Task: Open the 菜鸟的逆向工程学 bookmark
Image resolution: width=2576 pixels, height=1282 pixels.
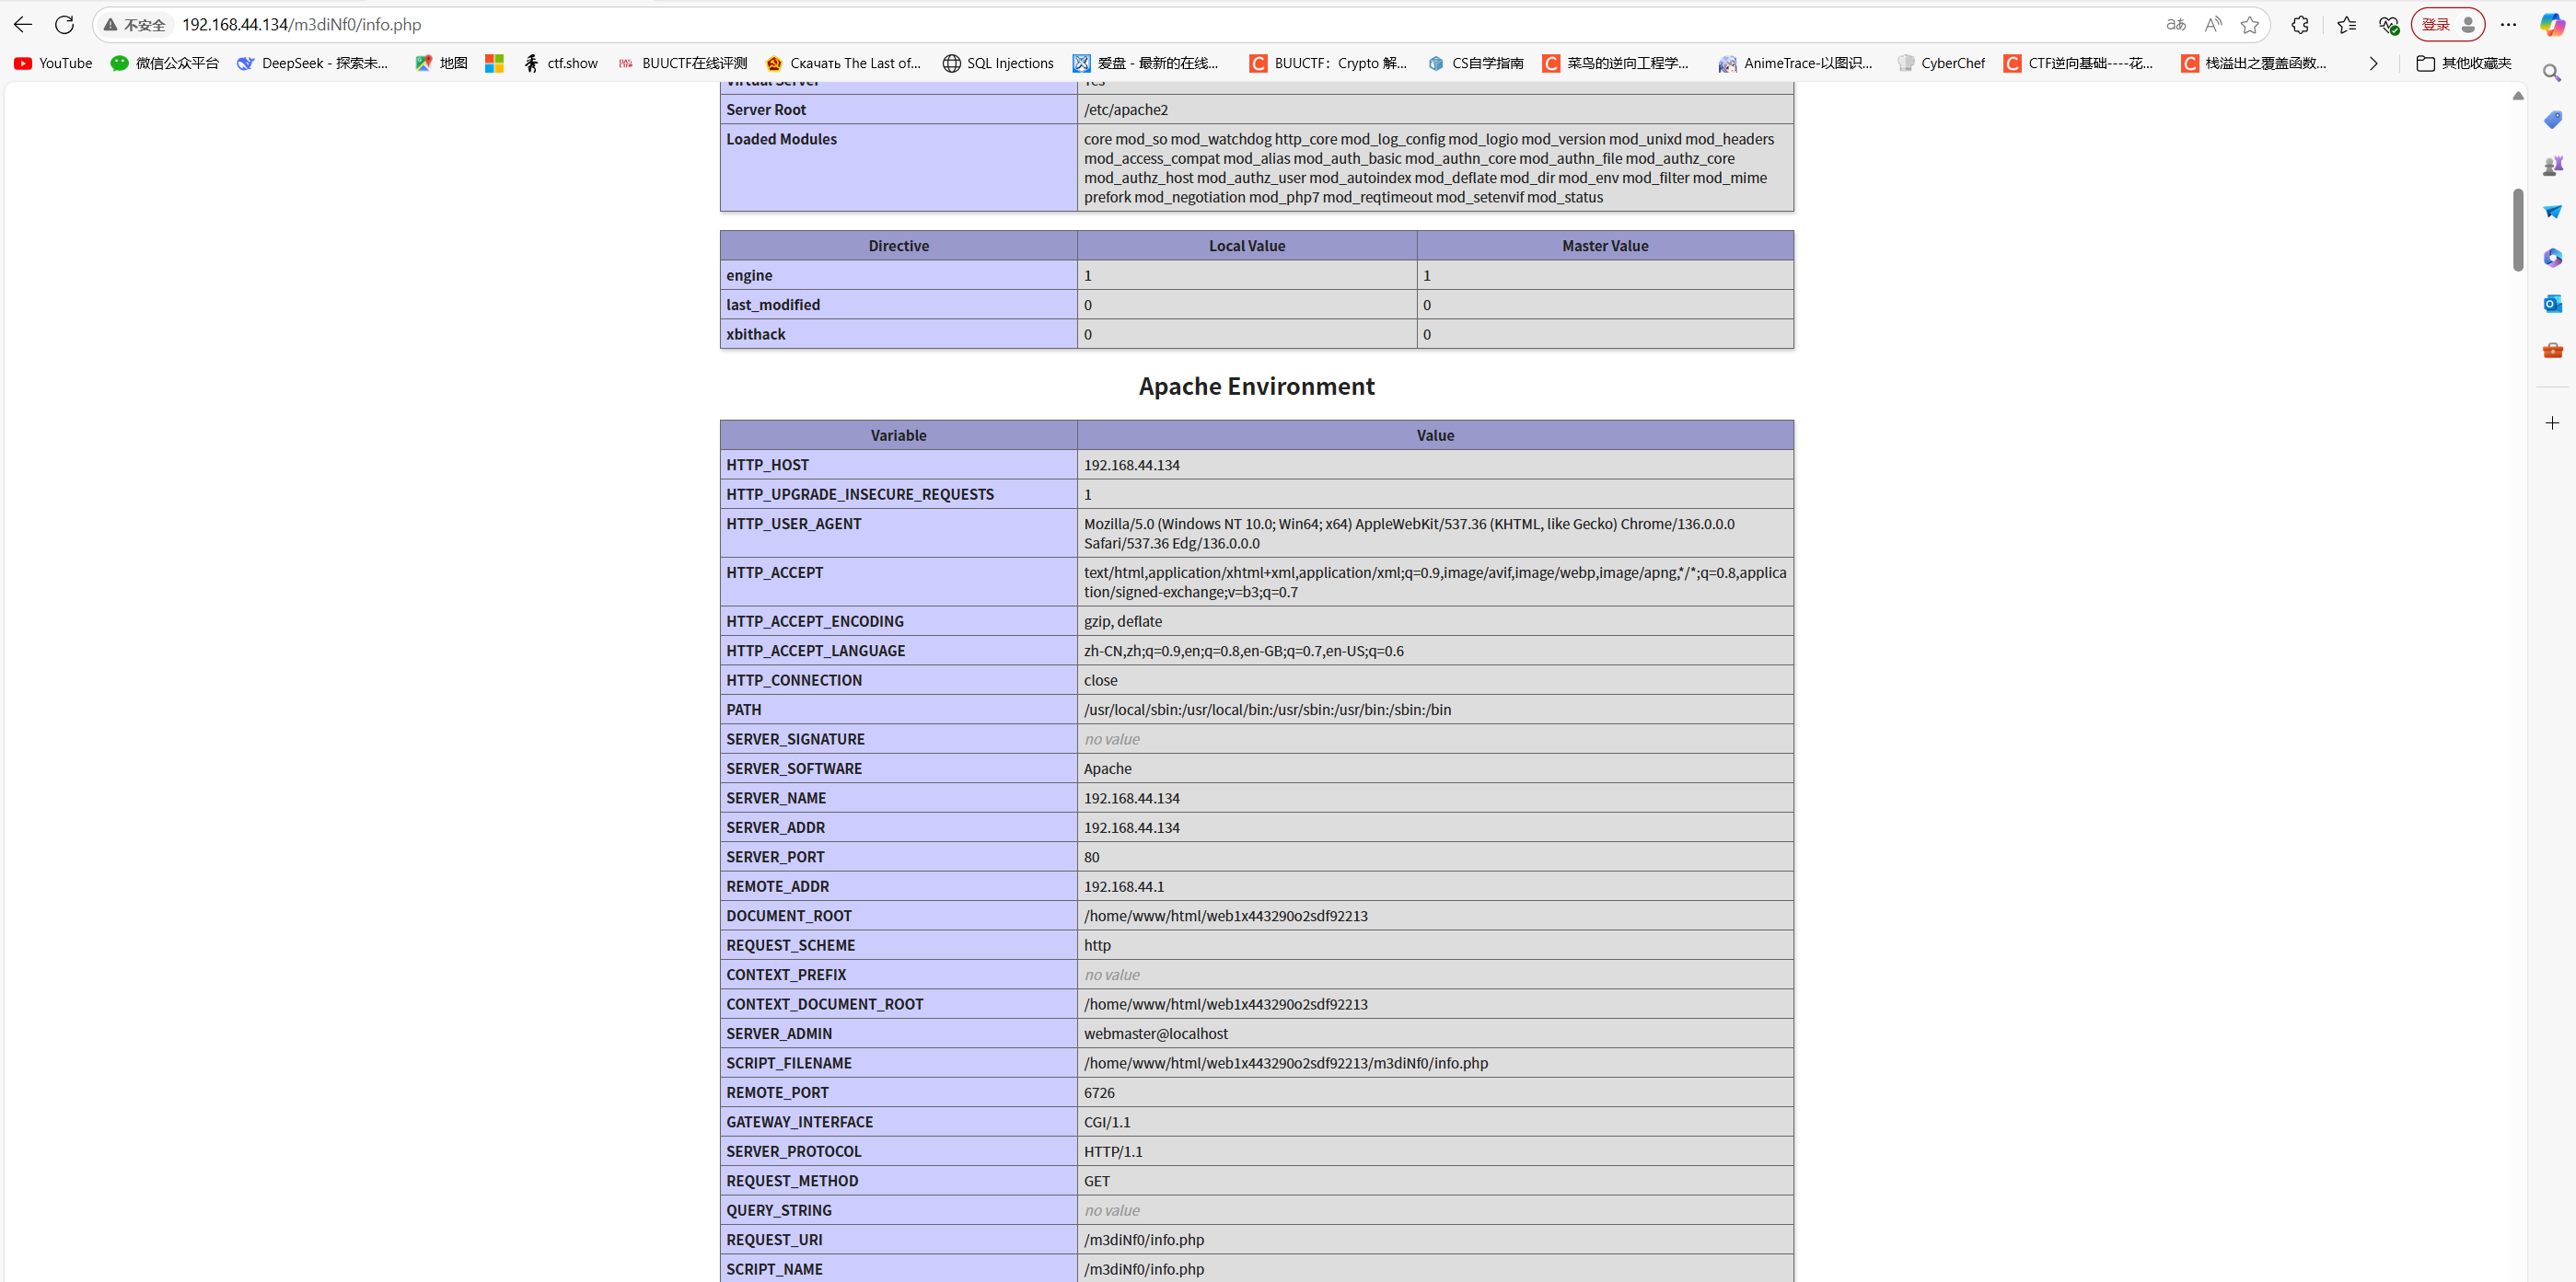Action: (1616, 63)
